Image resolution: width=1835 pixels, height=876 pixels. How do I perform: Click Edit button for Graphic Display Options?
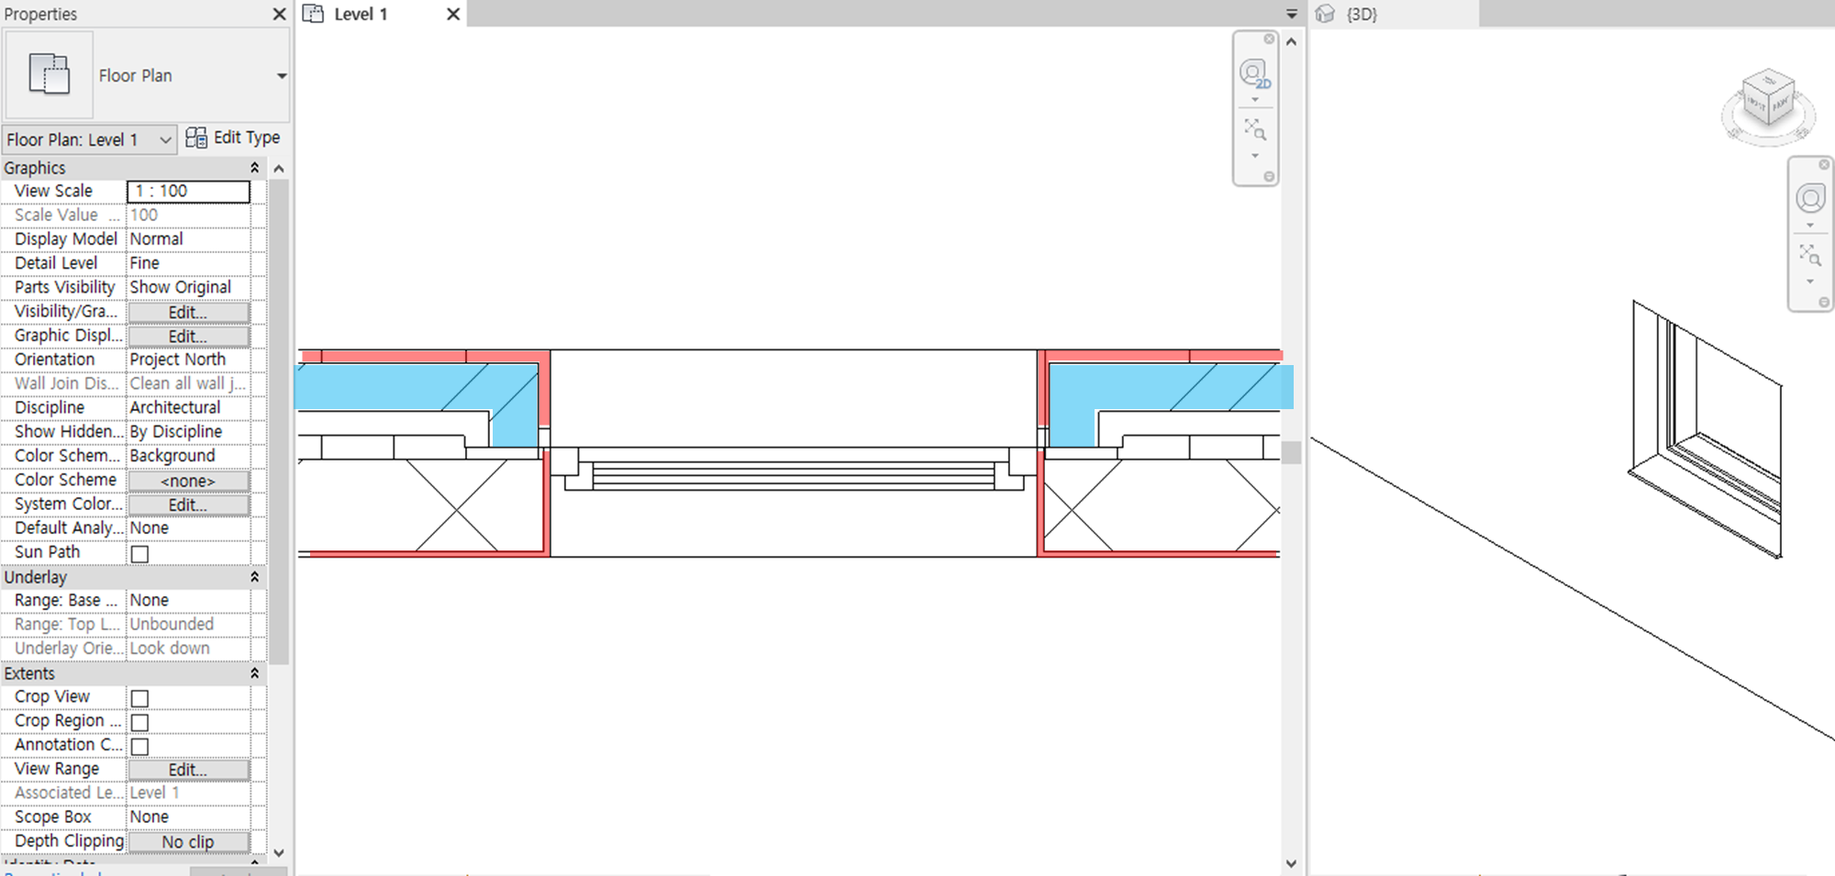[188, 336]
